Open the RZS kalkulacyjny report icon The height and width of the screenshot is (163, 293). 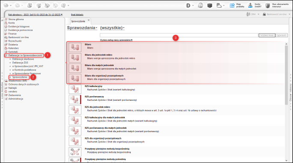(75, 89)
